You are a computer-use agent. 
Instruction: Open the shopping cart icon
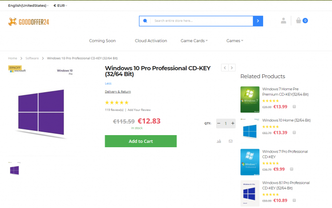[x=299, y=21]
